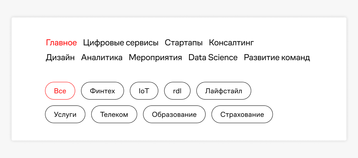Filter content by IoT

click(x=144, y=91)
